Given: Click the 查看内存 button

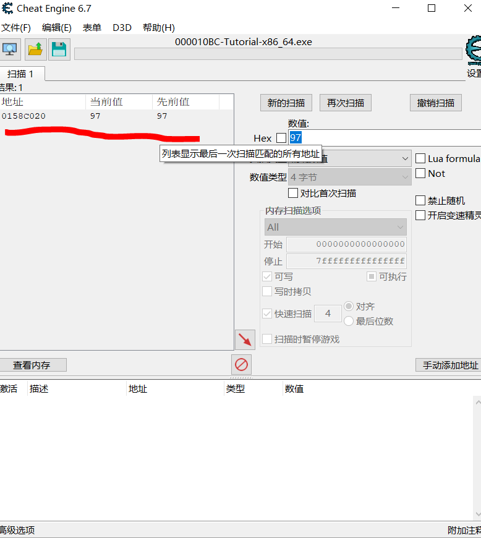Looking at the screenshot, I should click(32, 365).
